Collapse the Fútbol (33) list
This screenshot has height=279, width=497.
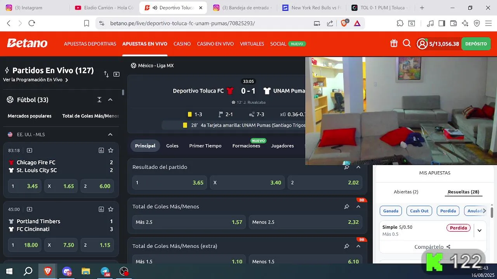pyautogui.click(x=110, y=100)
